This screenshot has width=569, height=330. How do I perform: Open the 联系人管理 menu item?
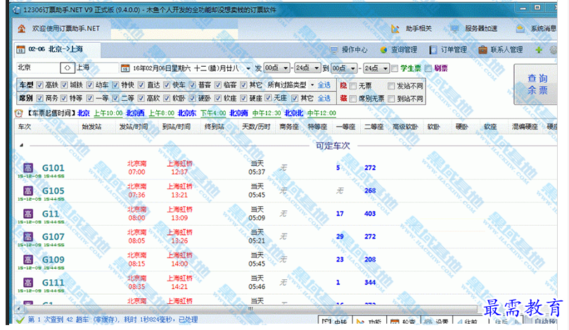pyautogui.click(x=506, y=50)
